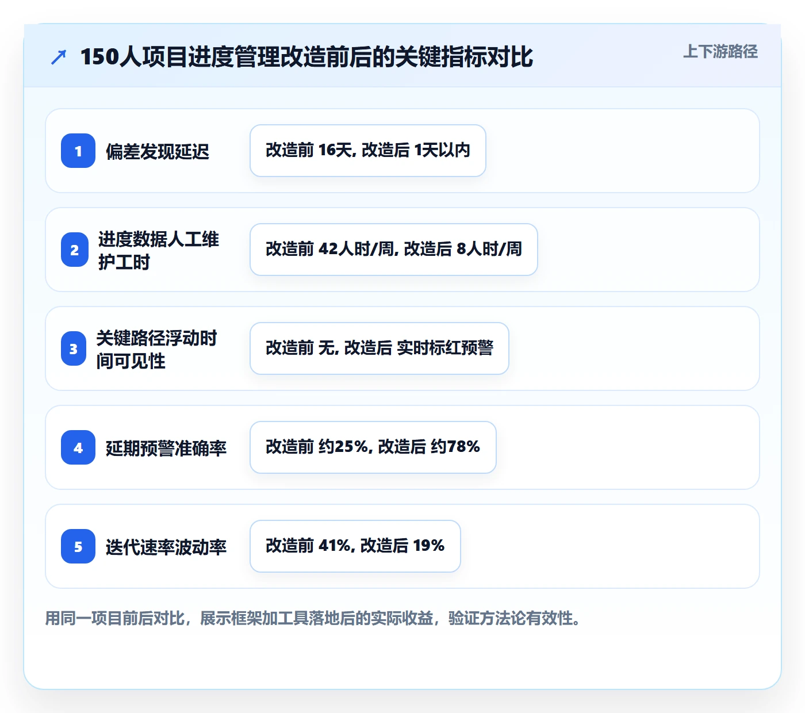
Task: Open the 上下游路径 link in the header
Action: tap(720, 52)
